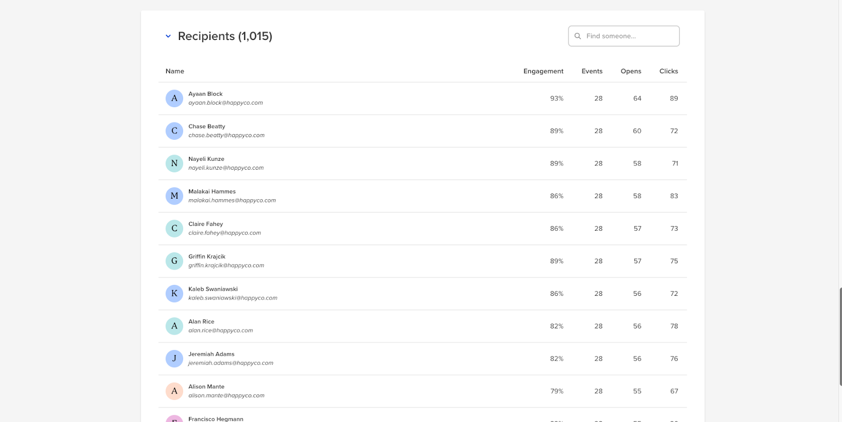Viewport: 842px width, 422px height.
Task: Click Ayaan Block's avatar icon
Action: coord(174,98)
